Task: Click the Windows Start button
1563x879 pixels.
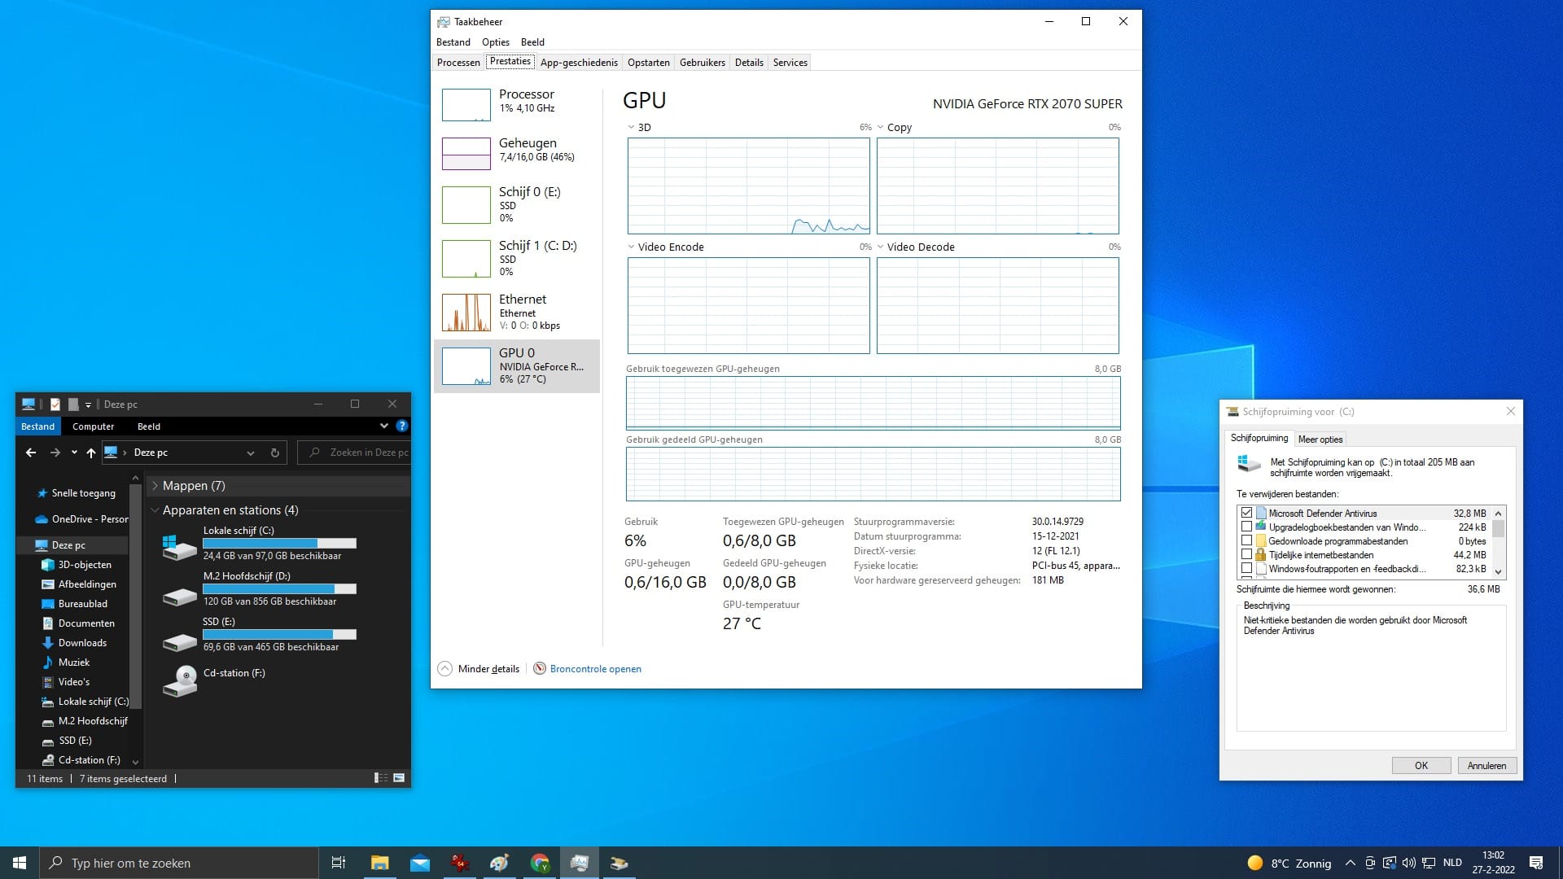Action: tap(20, 863)
